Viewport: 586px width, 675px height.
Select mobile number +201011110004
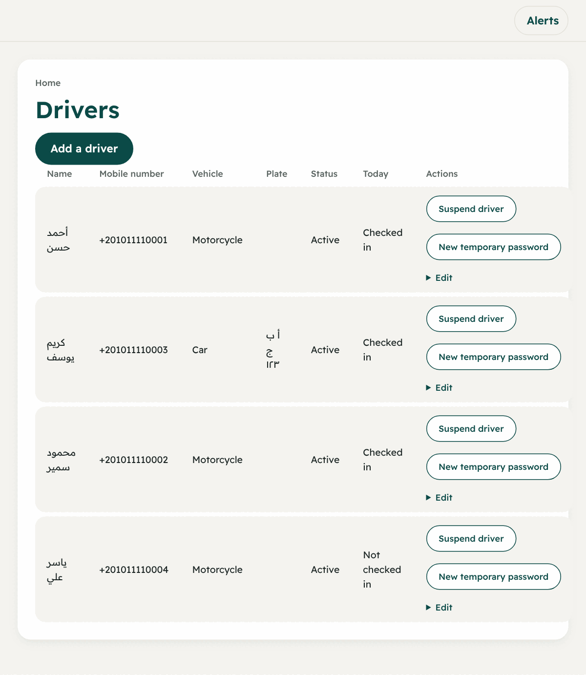[134, 570]
